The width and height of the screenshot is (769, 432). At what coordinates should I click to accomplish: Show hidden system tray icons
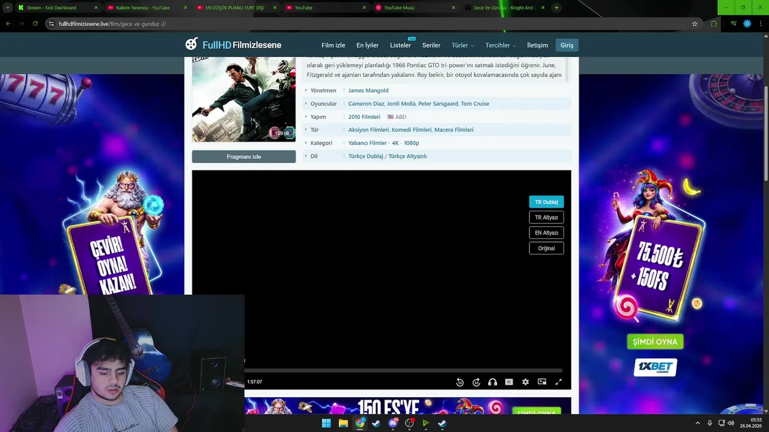click(698, 423)
